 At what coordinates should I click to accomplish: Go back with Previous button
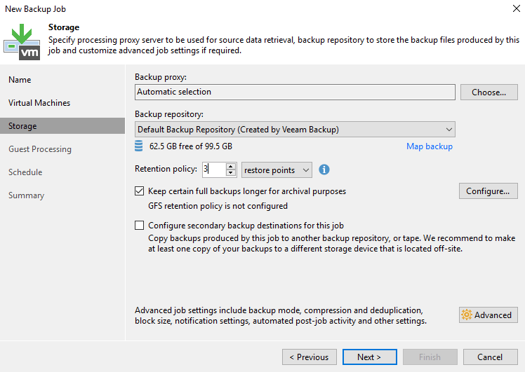click(x=310, y=357)
